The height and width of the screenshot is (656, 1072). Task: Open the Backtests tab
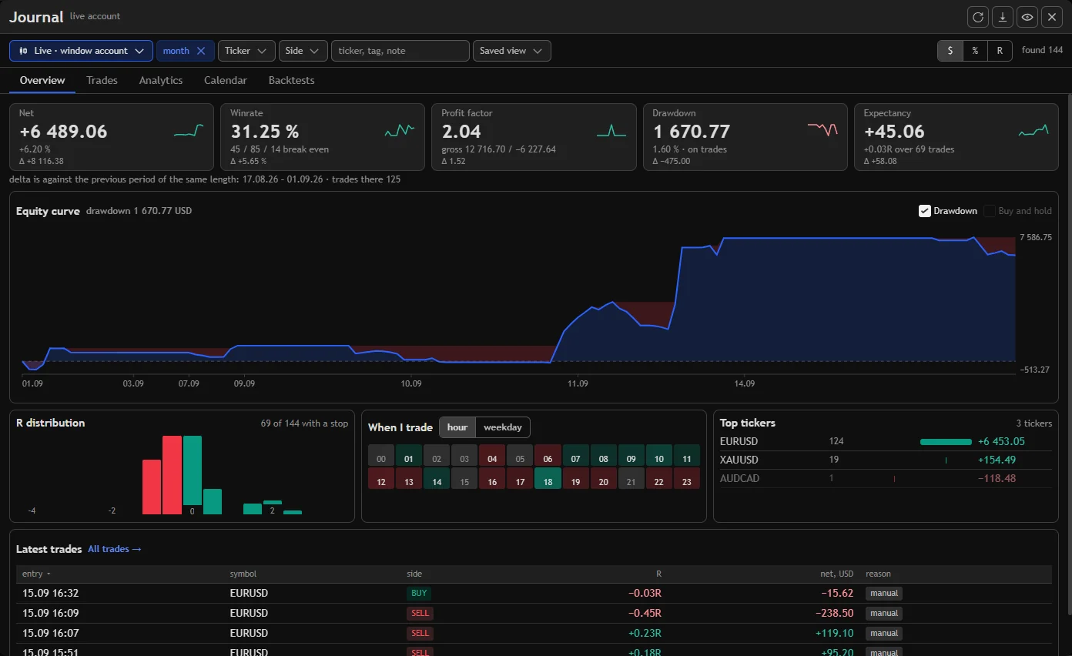(291, 80)
